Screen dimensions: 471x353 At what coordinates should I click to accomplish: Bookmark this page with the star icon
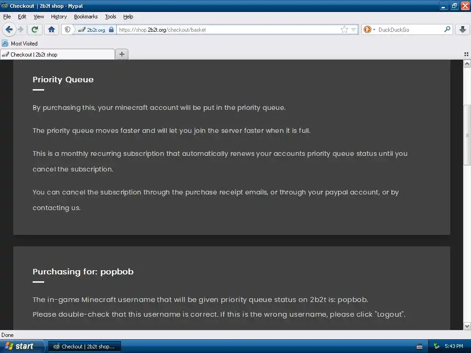[x=344, y=29]
